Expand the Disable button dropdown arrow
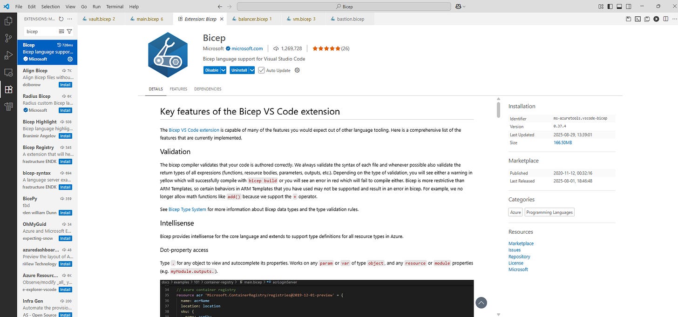 point(223,70)
